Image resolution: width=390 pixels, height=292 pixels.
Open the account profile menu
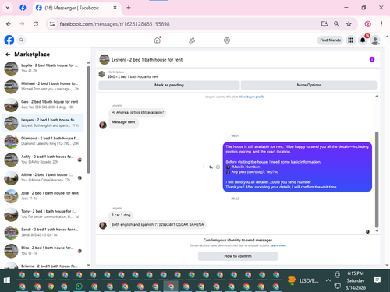coord(375,40)
